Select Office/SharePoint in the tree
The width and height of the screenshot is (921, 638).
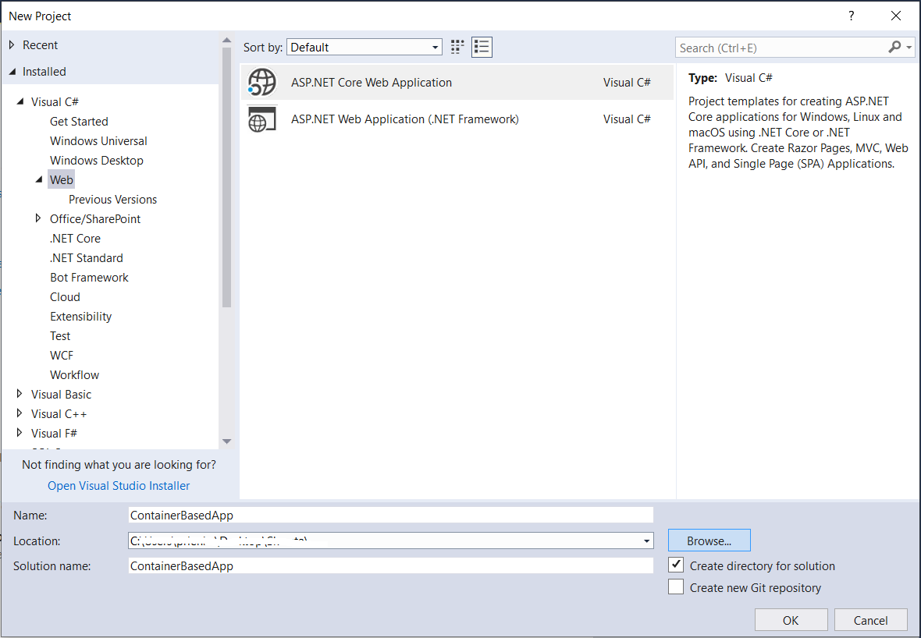click(x=95, y=219)
